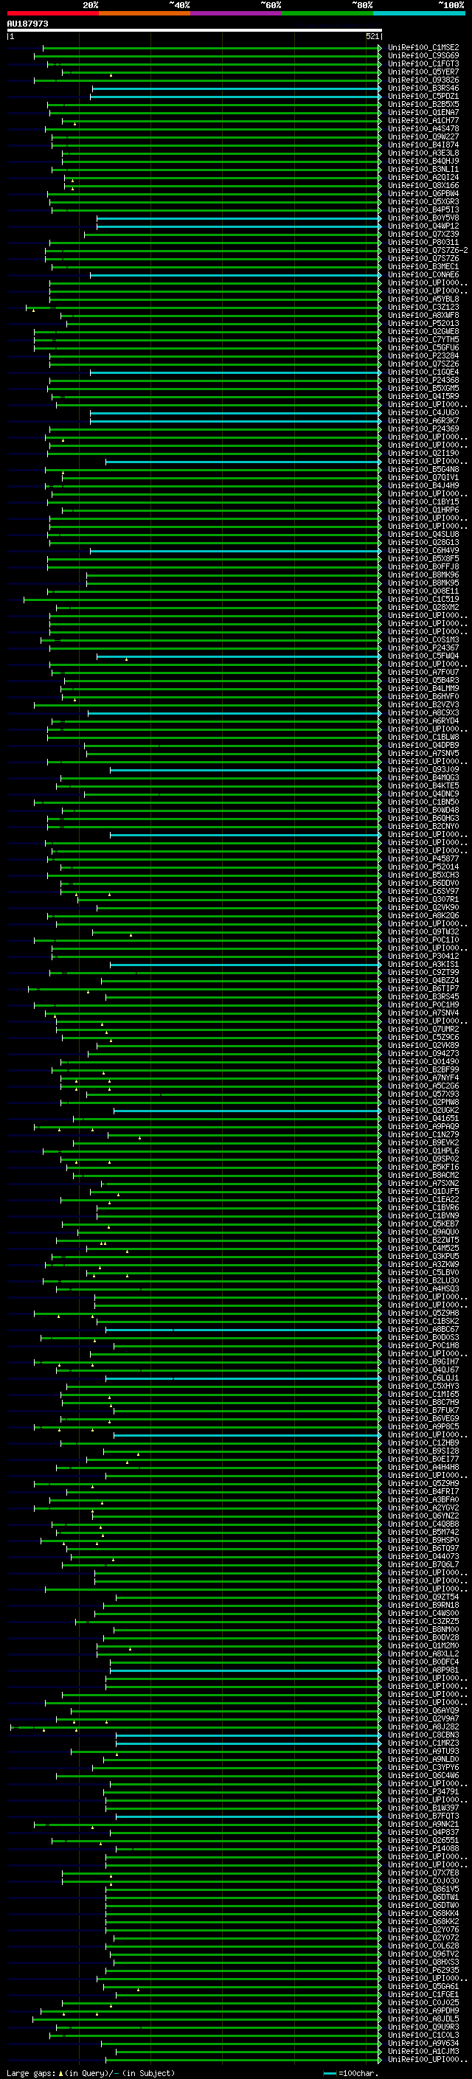The width and height of the screenshot is (472, 2079).
Task: Select label UniRef100_A3KIS1
Action: point(423,965)
